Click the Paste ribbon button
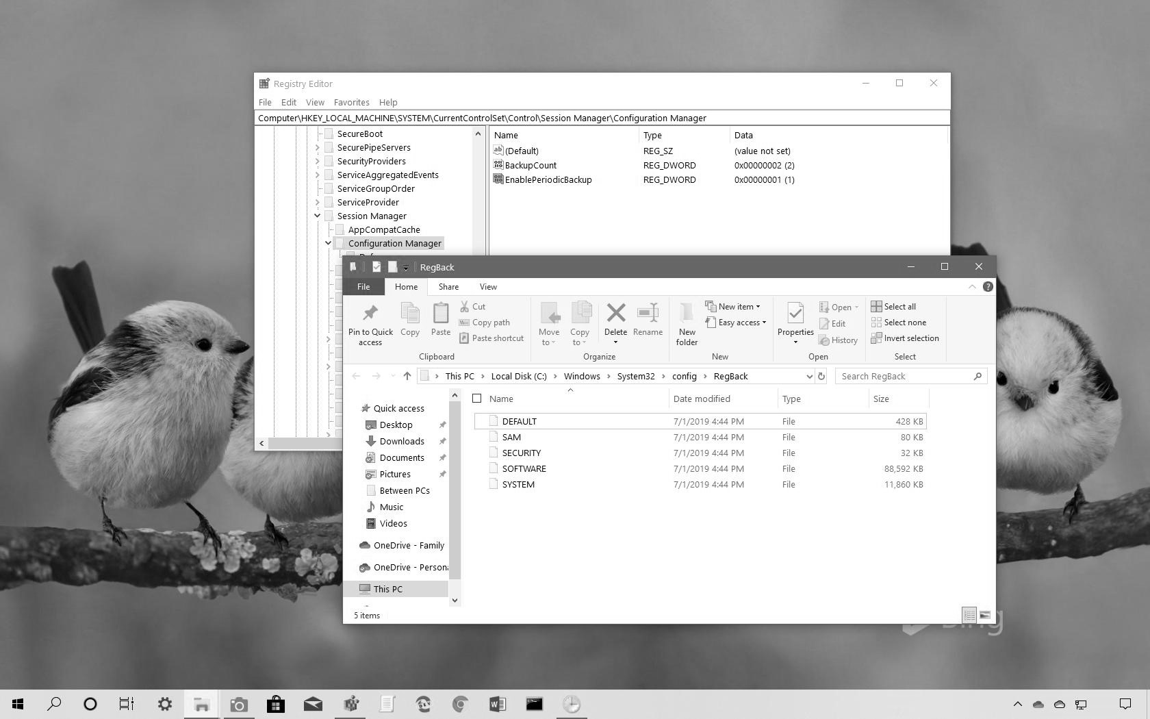Image resolution: width=1150 pixels, height=719 pixels. pyautogui.click(x=441, y=320)
